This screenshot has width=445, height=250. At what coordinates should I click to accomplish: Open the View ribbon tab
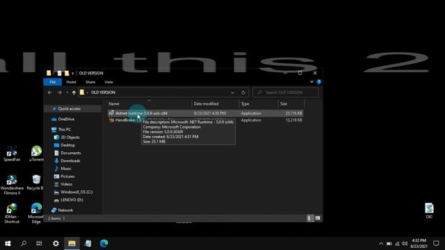click(x=108, y=82)
